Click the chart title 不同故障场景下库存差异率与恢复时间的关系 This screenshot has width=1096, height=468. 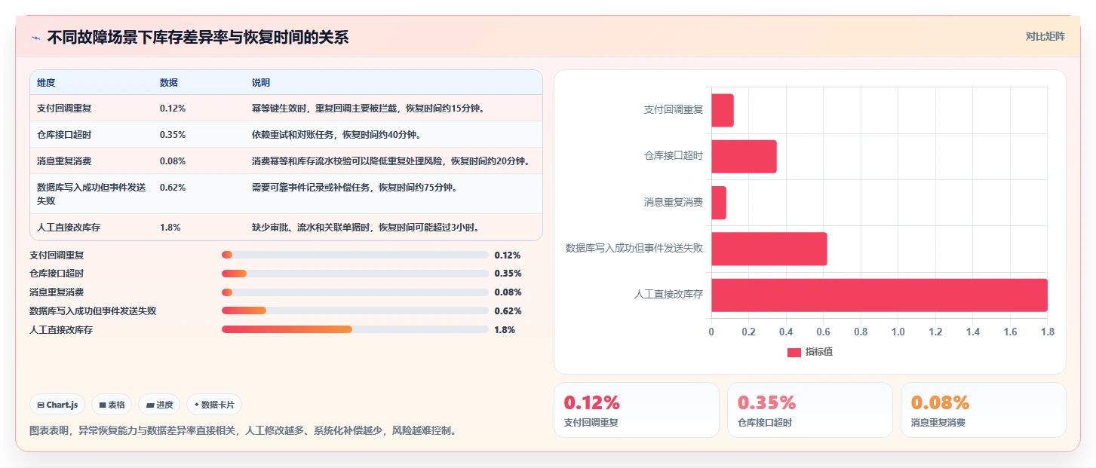point(198,38)
